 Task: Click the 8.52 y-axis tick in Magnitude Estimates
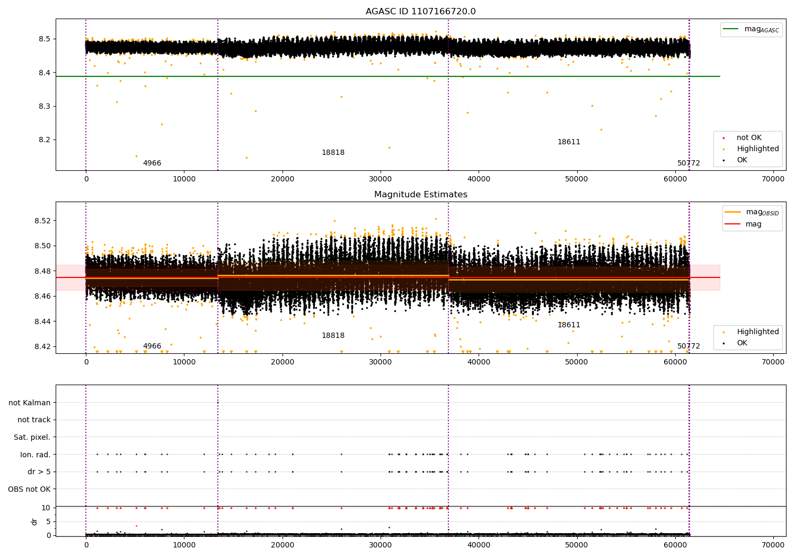pyautogui.click(x=42, y=221)
